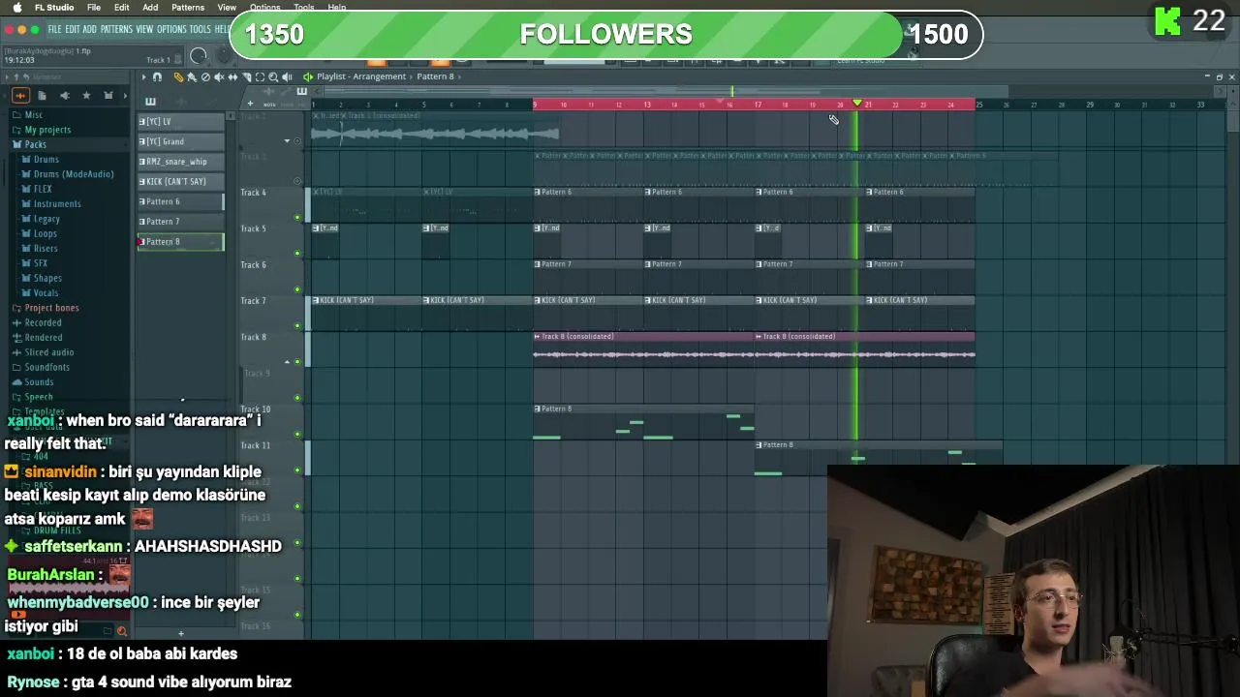The width and height of the screenshot is (1240, 697).
Task: Open the playlist options arrow menu
Action: click(143, 76)
